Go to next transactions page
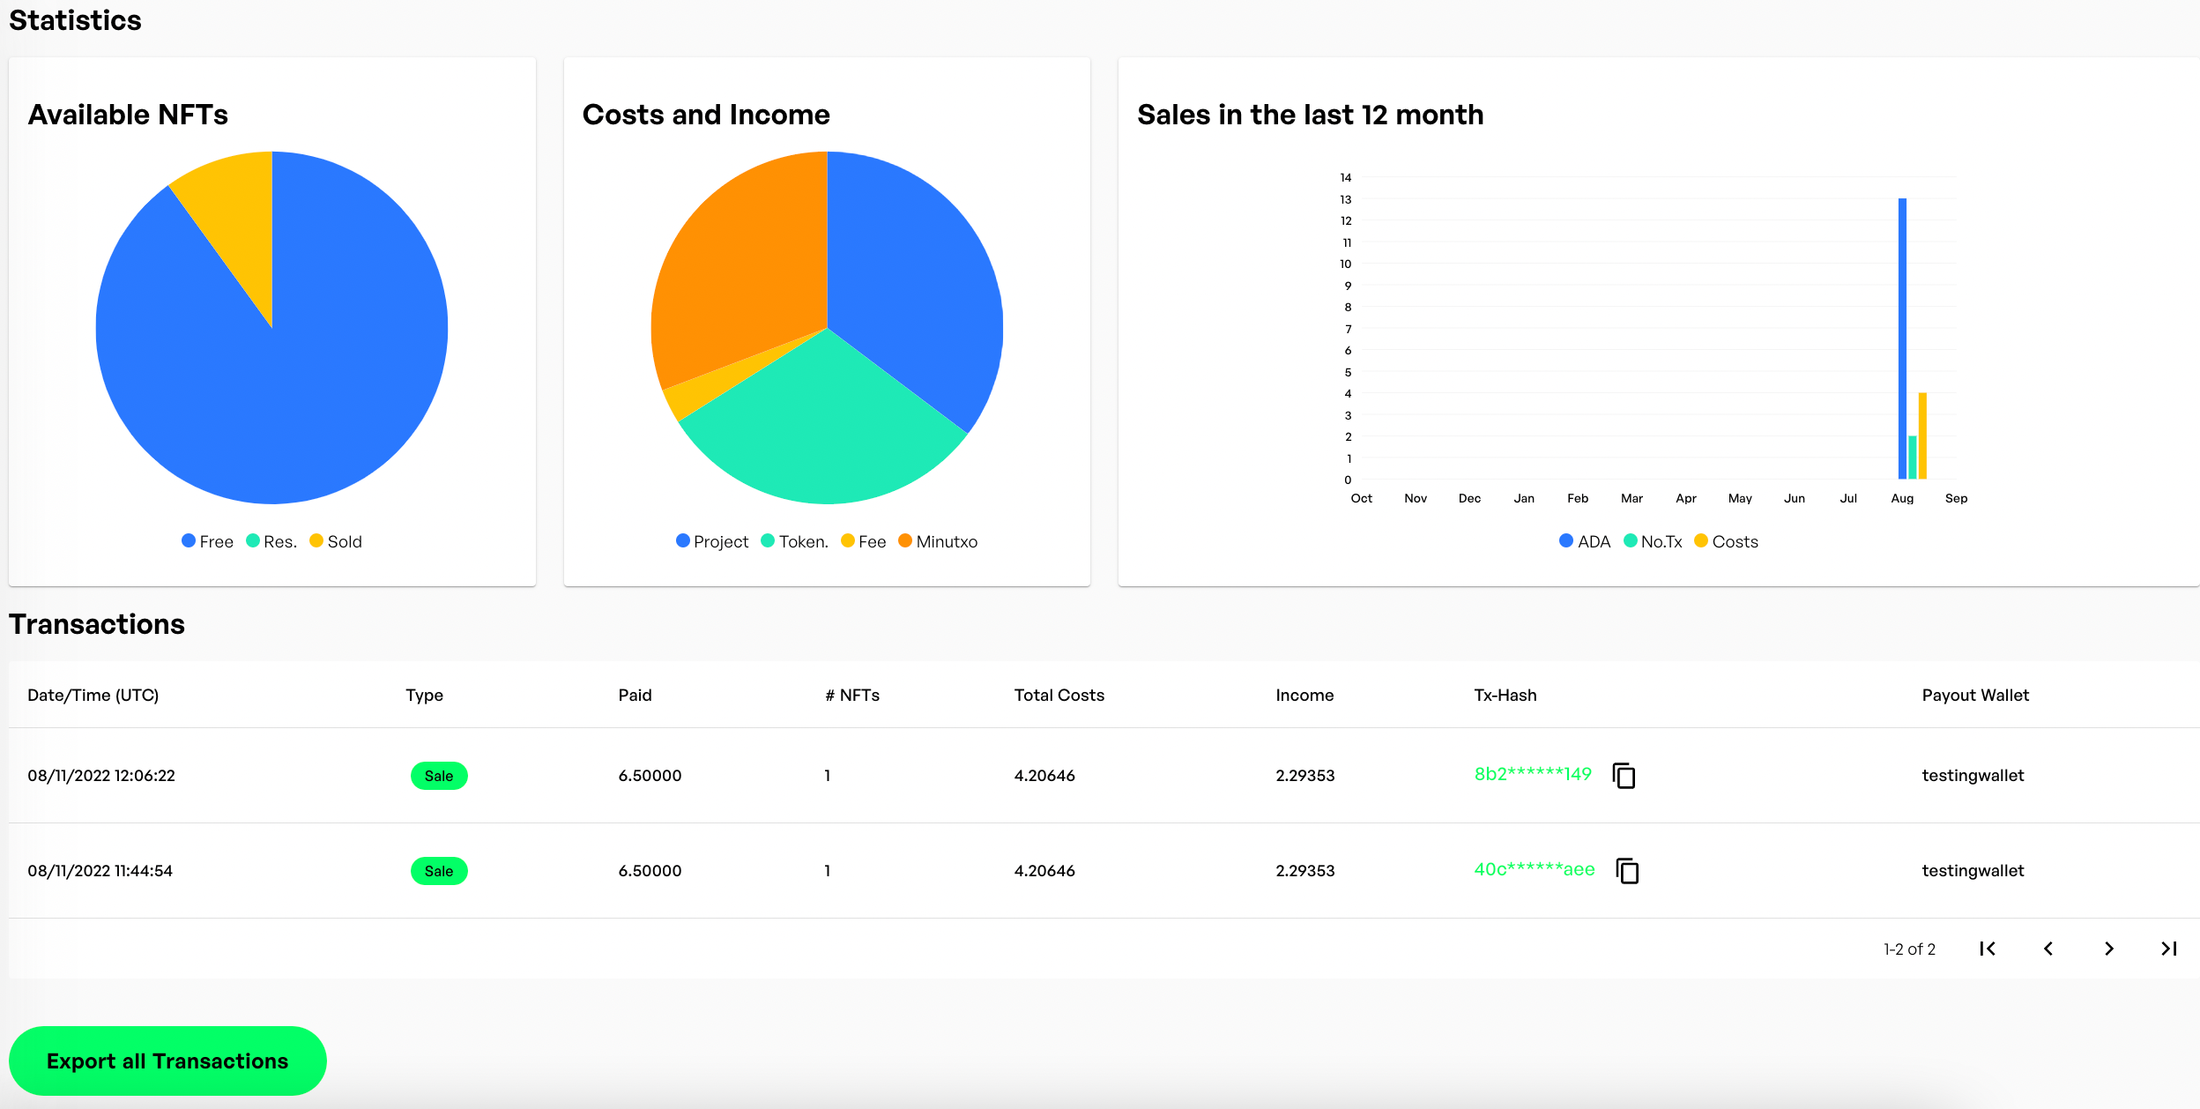This screenshot has width=2200, height=1109. pos(2109,949)
